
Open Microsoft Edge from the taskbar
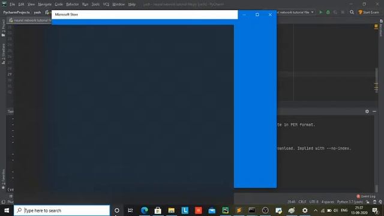coord(144,211)
